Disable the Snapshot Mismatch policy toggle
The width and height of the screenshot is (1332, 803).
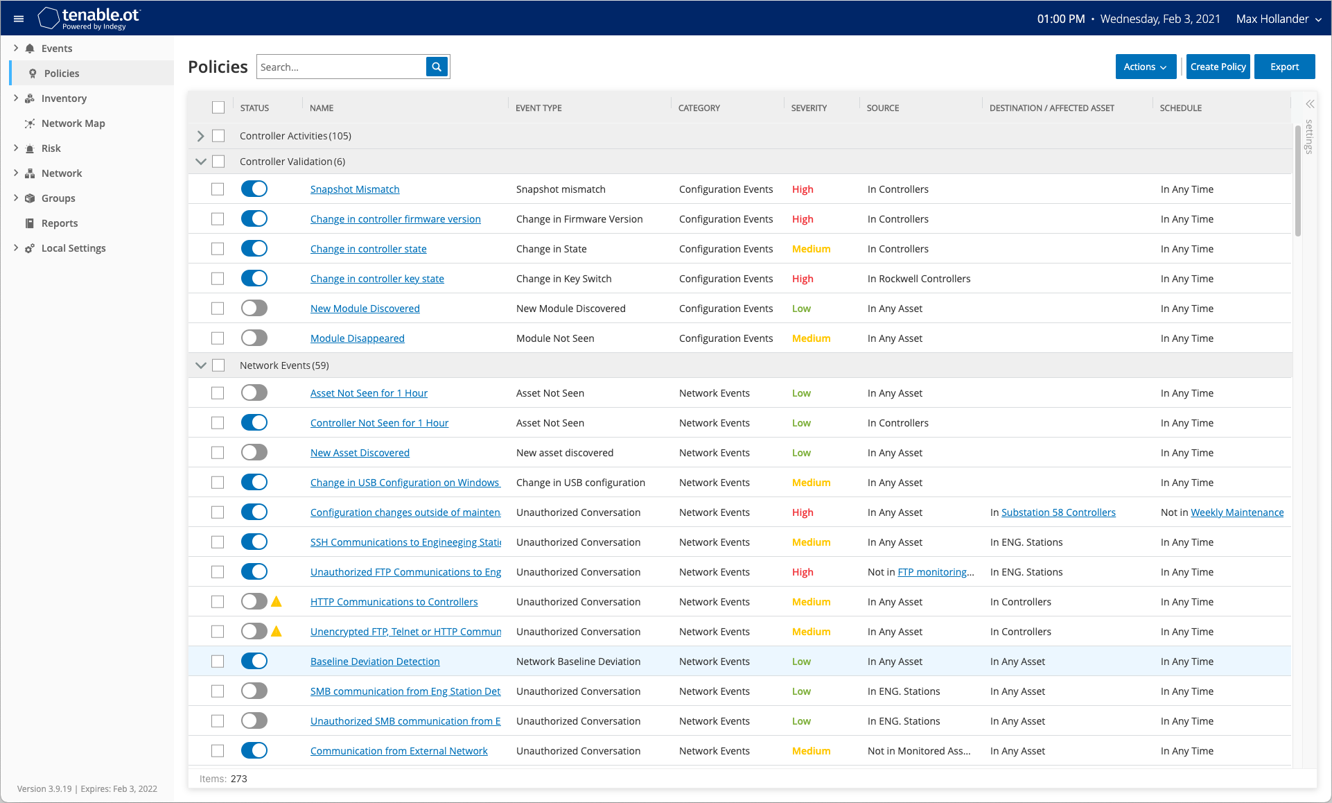pos(254,189)
